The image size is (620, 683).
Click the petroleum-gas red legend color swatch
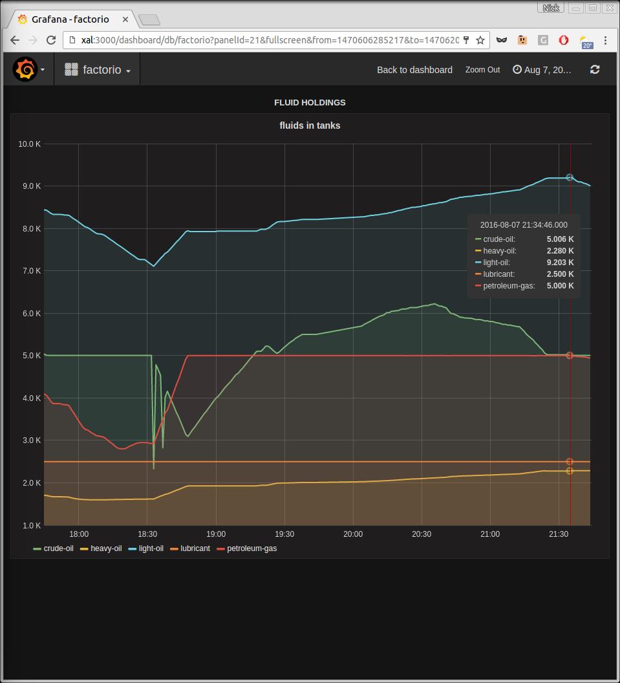point(220,549)
